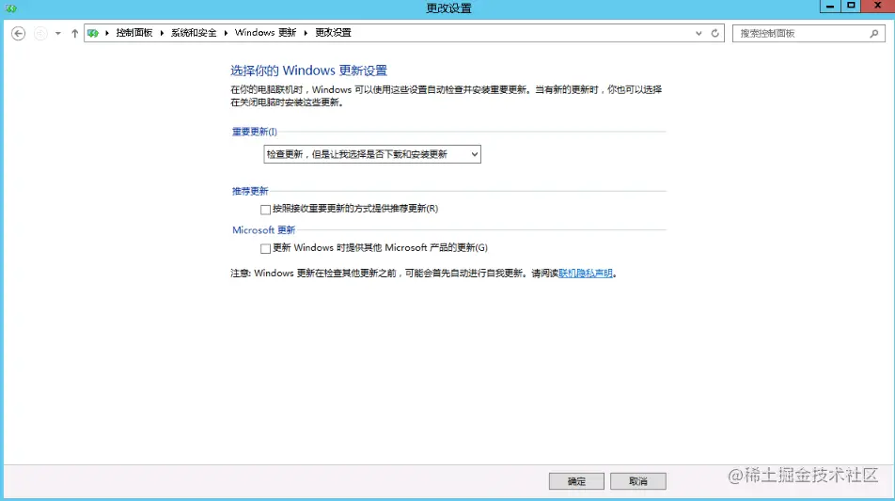This screenshot has width=895, height=501.
Task: Click the 选择你的 Windows 更新设置 heading
Action: pos(308,70)
